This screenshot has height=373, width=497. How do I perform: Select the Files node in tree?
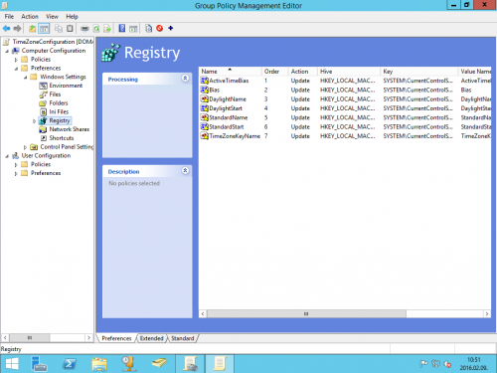[55, 94]
